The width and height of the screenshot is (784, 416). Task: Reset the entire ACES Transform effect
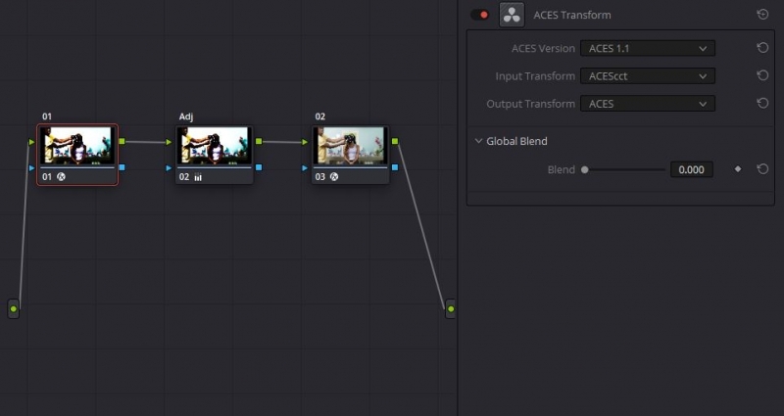(x=762, y=15)
